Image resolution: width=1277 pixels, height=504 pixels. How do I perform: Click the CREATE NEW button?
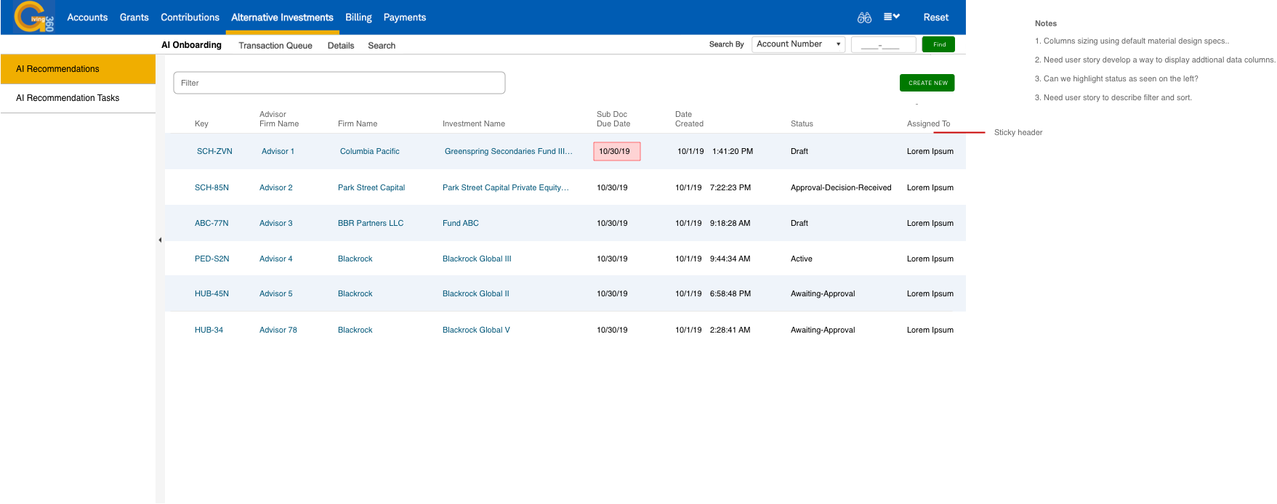(x=927, y=83)
